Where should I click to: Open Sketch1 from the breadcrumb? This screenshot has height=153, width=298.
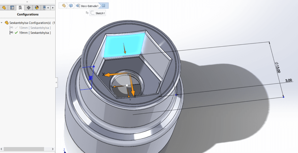coord(98,13)
